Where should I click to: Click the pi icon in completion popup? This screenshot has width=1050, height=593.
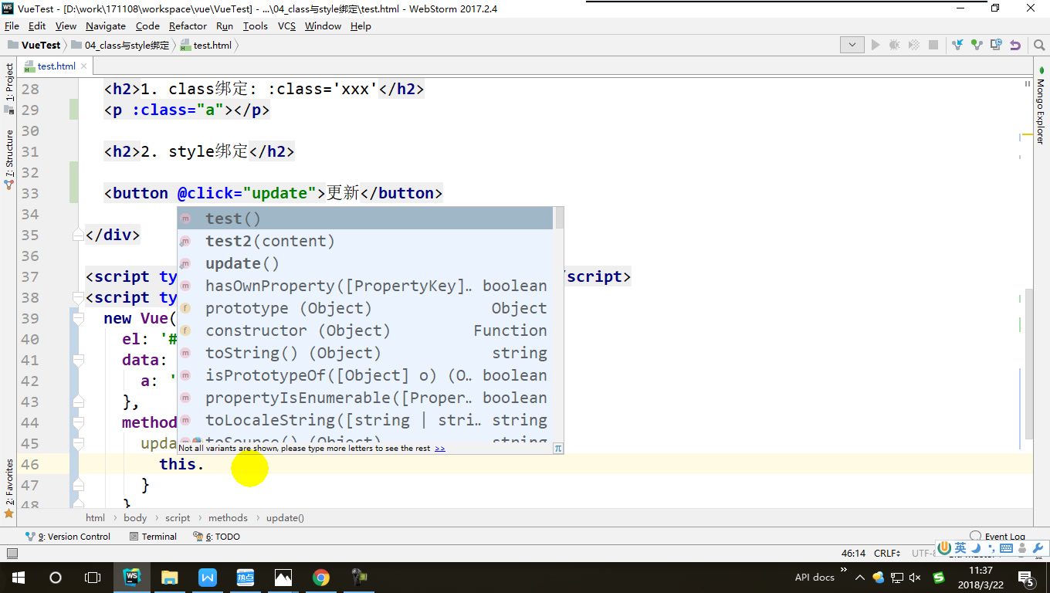(x=557, y=448)
